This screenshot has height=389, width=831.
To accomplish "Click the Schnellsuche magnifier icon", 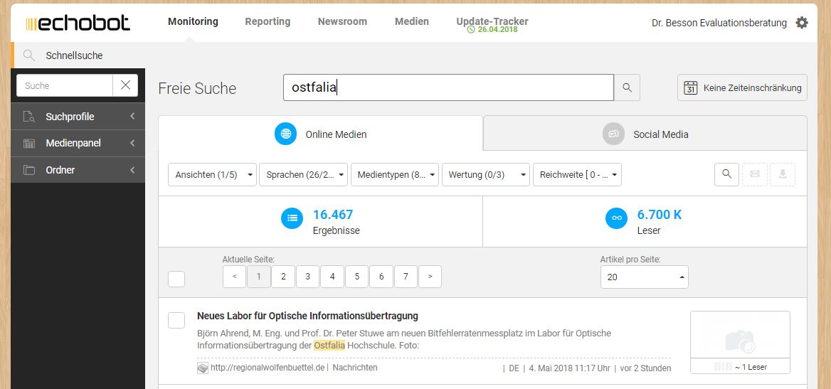I will (29, 55).
